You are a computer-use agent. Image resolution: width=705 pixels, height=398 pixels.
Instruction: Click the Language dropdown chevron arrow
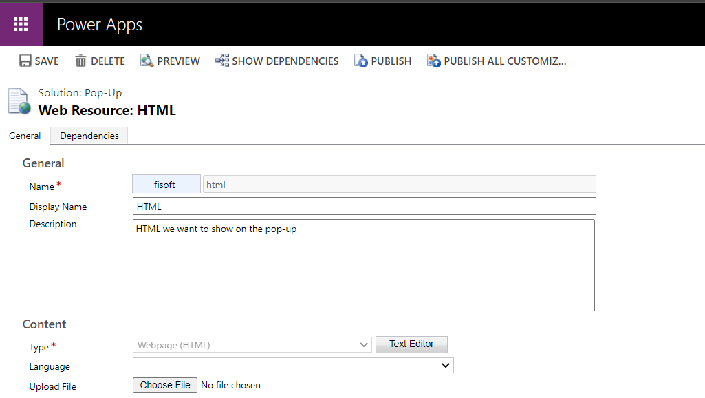point(446,365)
